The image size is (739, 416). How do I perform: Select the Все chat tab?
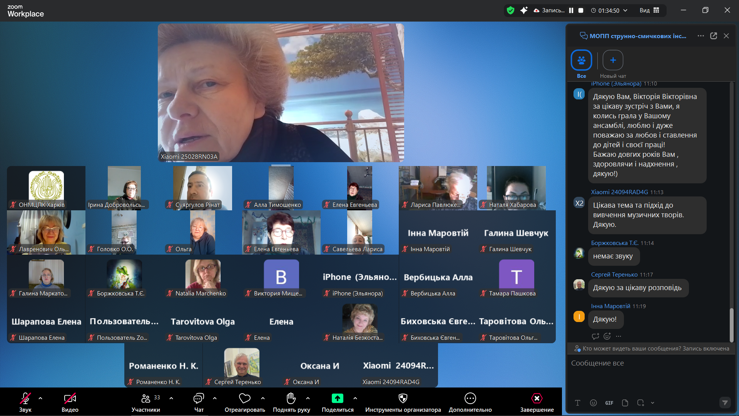coord(581,60)
